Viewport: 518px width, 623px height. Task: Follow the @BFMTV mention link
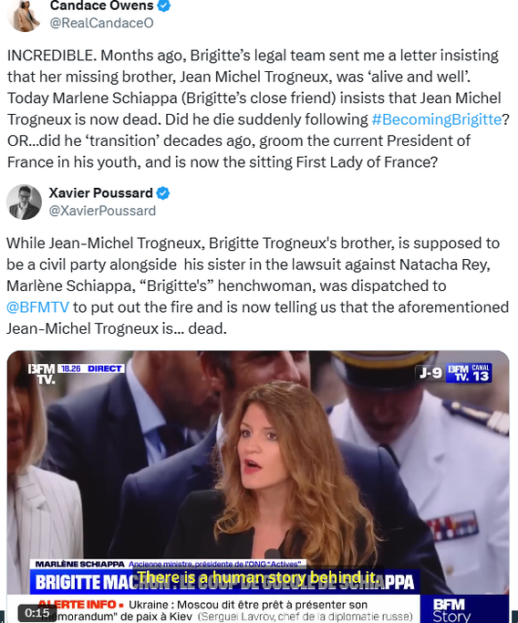[37, 307]
